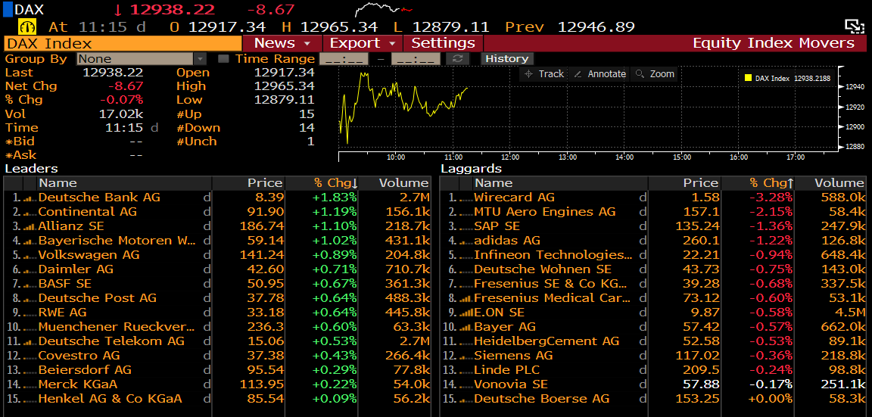Enable the Time Range checkbox
Viewport: 872px width, 417px height.
pos(223,59)
